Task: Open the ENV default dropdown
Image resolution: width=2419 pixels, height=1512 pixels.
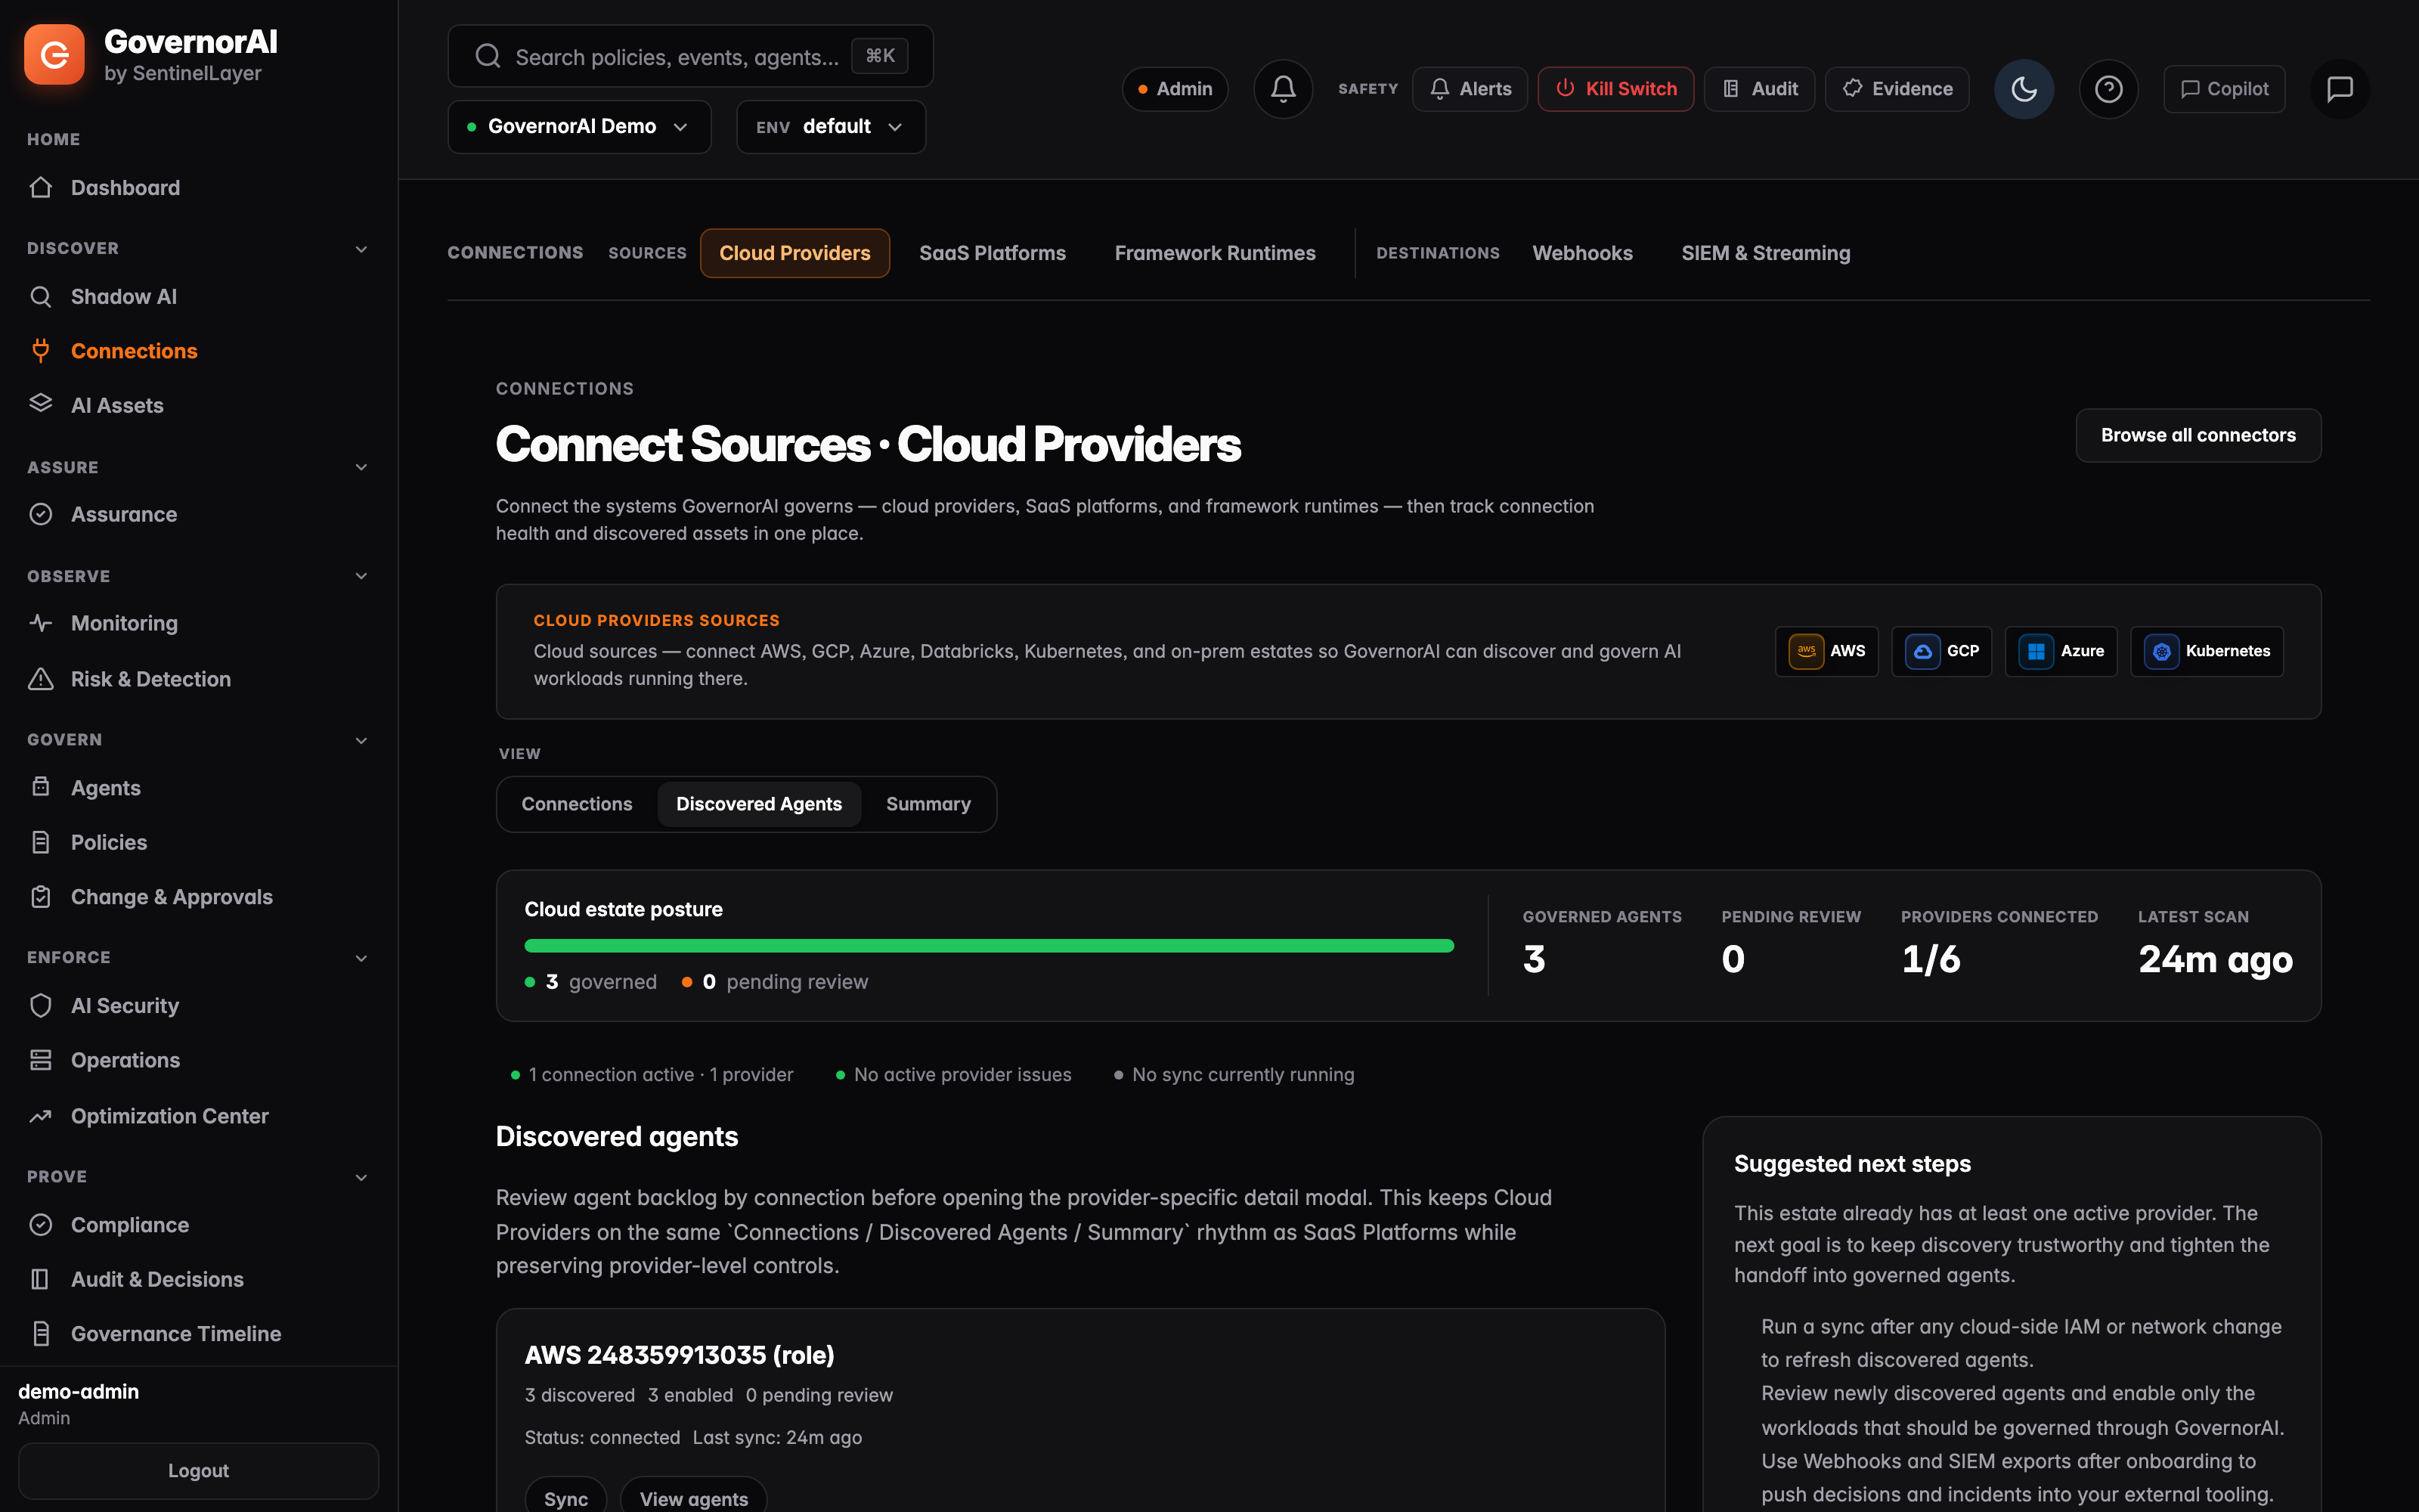Action: point(831,127)
